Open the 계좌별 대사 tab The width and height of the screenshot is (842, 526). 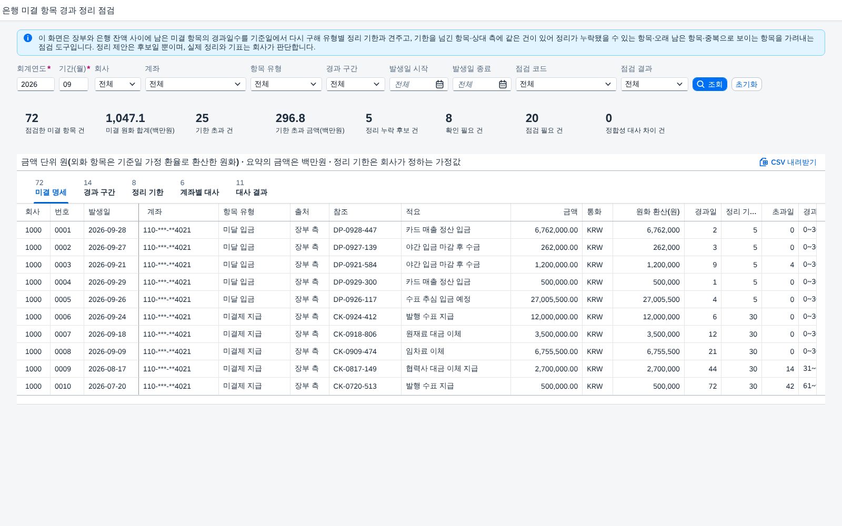pyautogui.click(x=199, y=188)
